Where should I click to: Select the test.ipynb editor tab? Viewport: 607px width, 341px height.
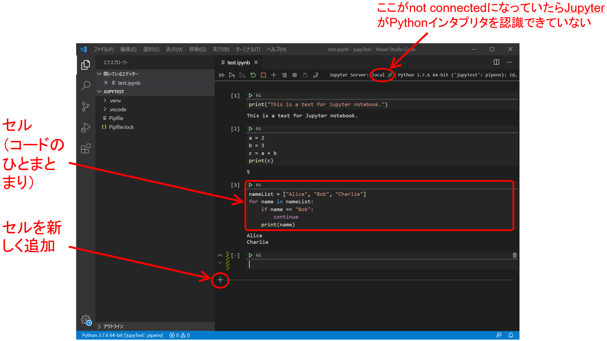click(x=239, y=63)
